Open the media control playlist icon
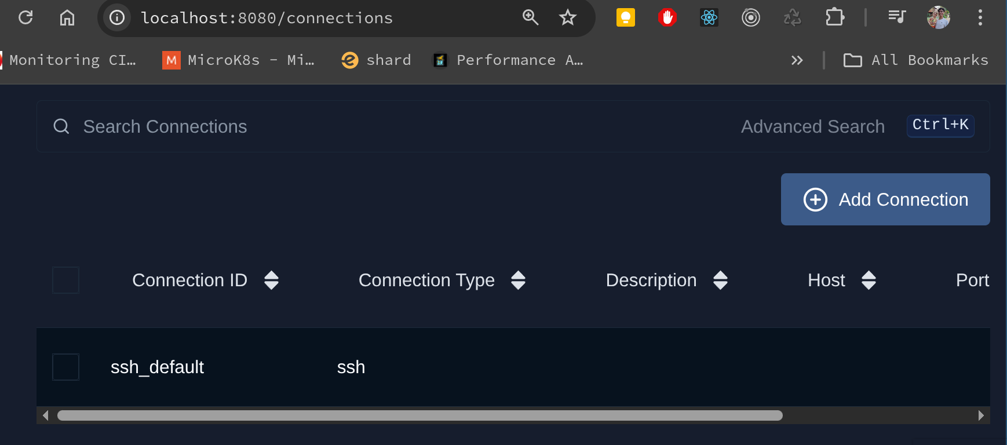Screen dimensions: 1007x445 click(897, 17)
